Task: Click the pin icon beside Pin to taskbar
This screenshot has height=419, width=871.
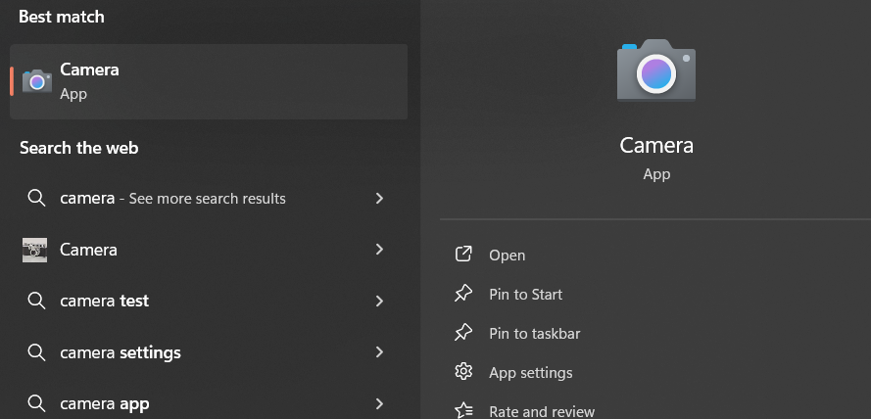Action: 463,333
